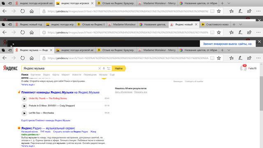Viewport: 263px width, 148px height.
Task: Open Ещё 6 треков Плейлист команды link
Action: tap(46, 120)
